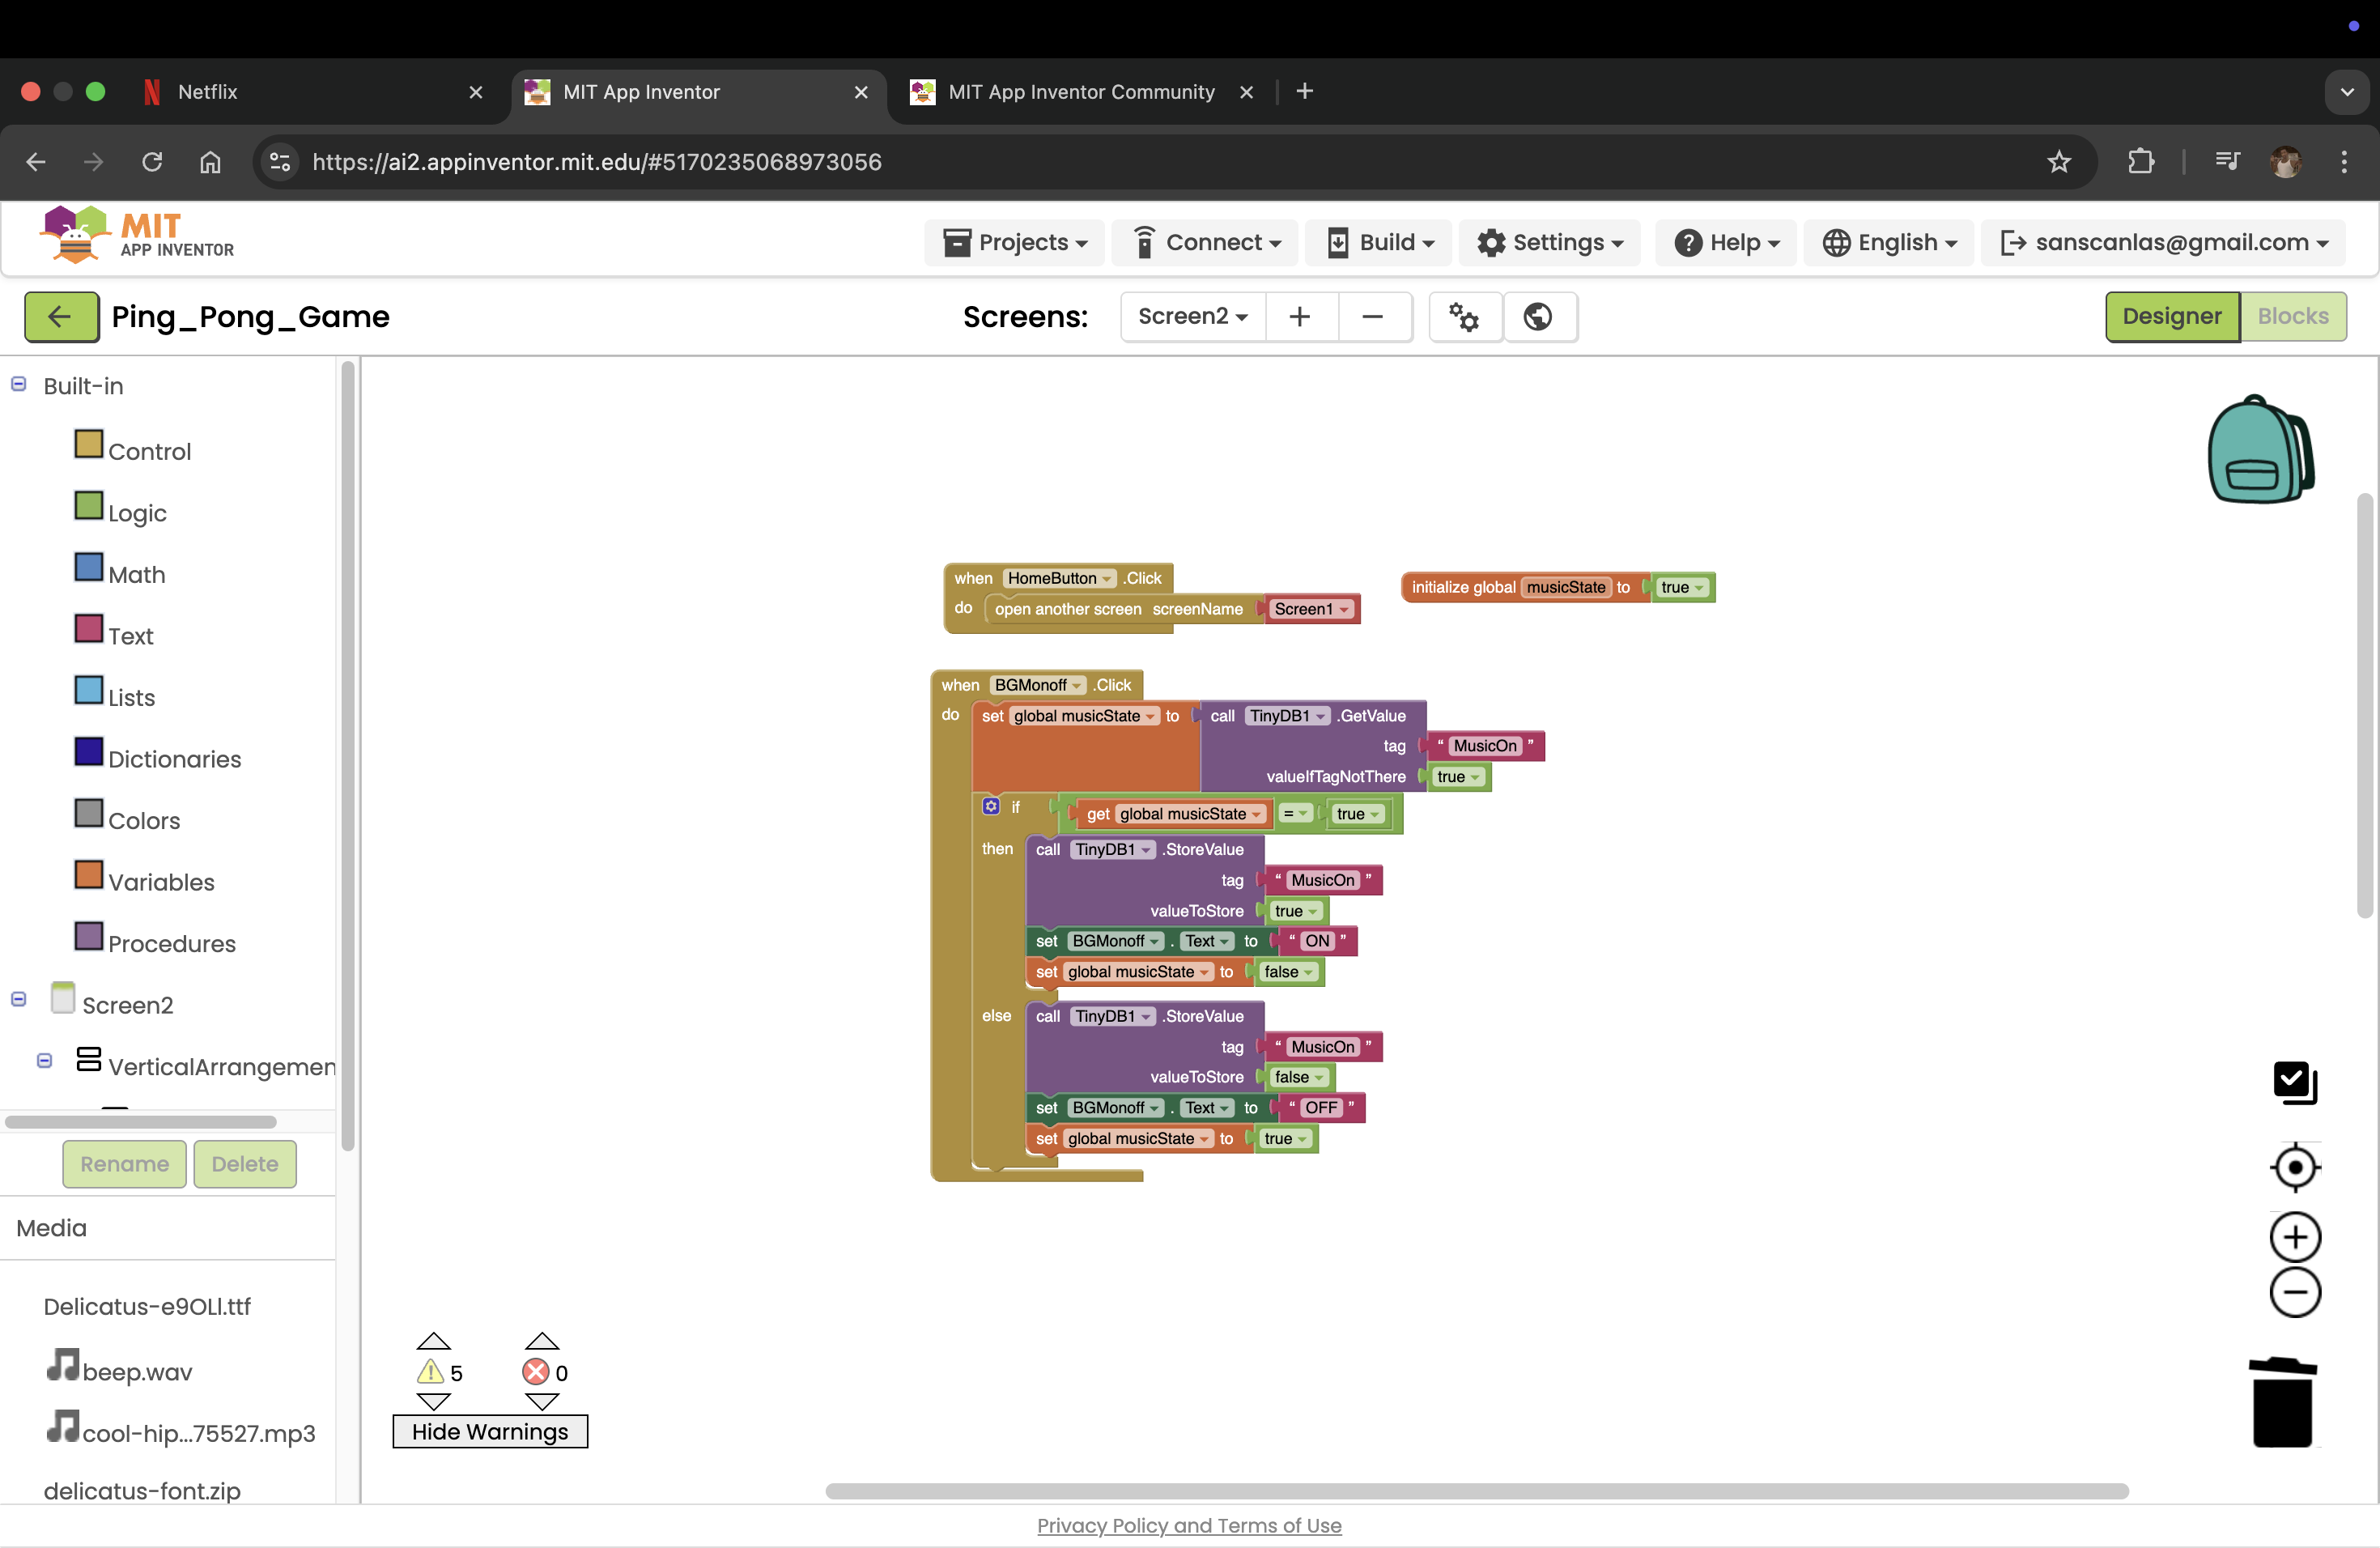Open the Screen2 screen selector dropdown
The image size is (2380, 1548).
[x=1192, y=317]
